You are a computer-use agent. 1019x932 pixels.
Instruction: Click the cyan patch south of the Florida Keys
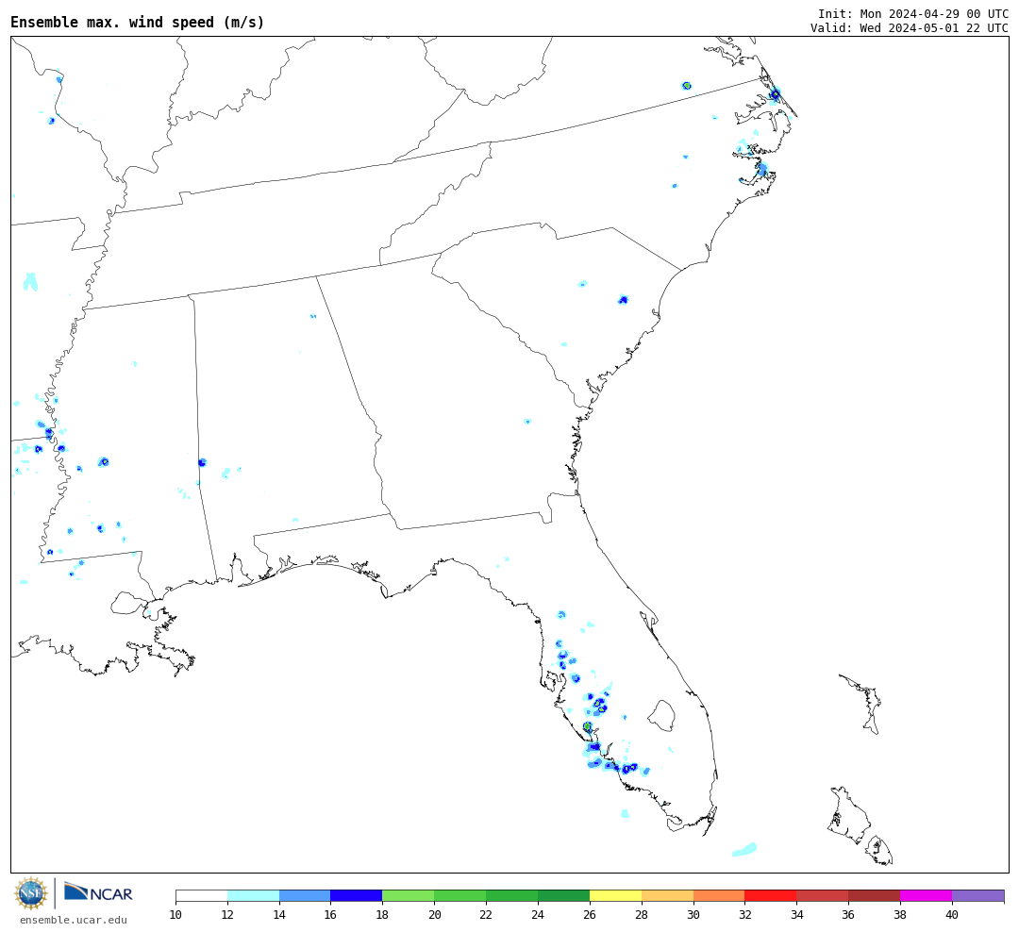pyautogui.click(x=744, y=849)
